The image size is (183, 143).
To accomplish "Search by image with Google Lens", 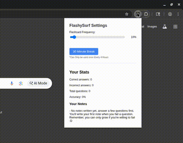I will [21, 84].
